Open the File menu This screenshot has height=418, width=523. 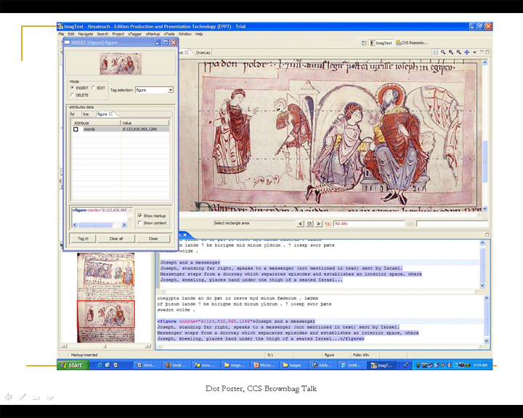pyautogui.click(x=61, y=34)
